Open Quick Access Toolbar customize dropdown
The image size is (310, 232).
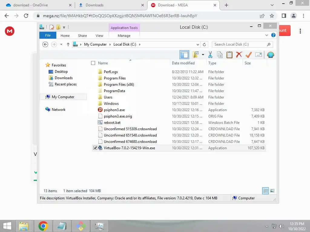[x=64, y=27]
